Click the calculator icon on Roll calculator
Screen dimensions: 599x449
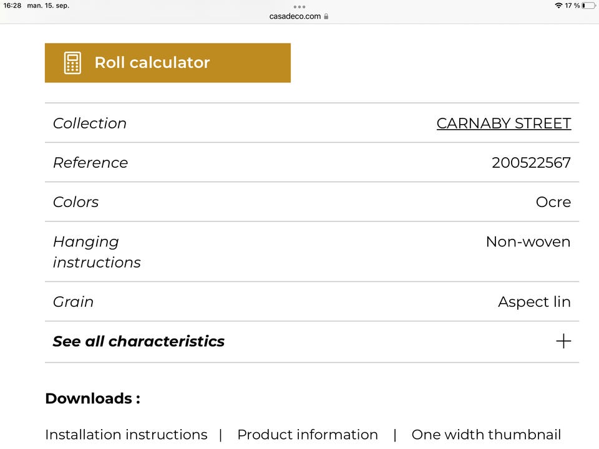(72, 63)
